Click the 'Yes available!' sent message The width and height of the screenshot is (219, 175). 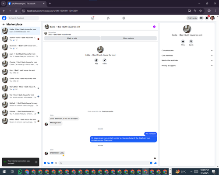tap(151, 134)
